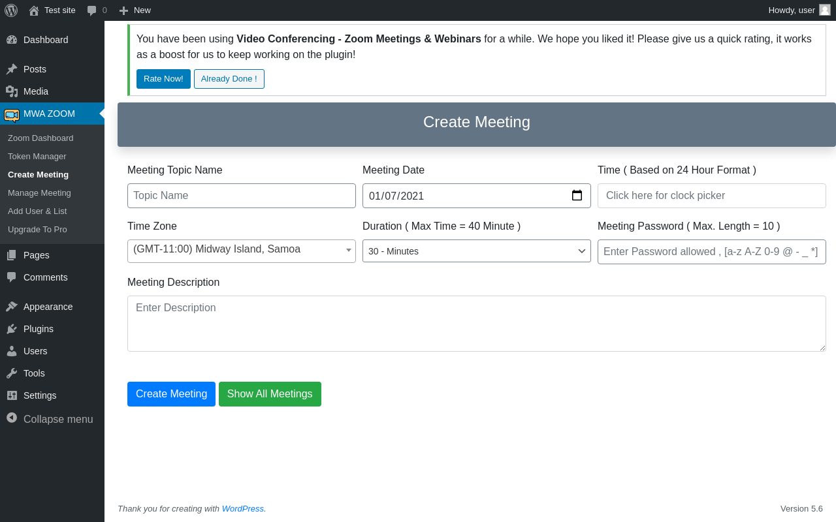Click the New label in admin bar
Viewport: 836px width, 522px height.
142,10
